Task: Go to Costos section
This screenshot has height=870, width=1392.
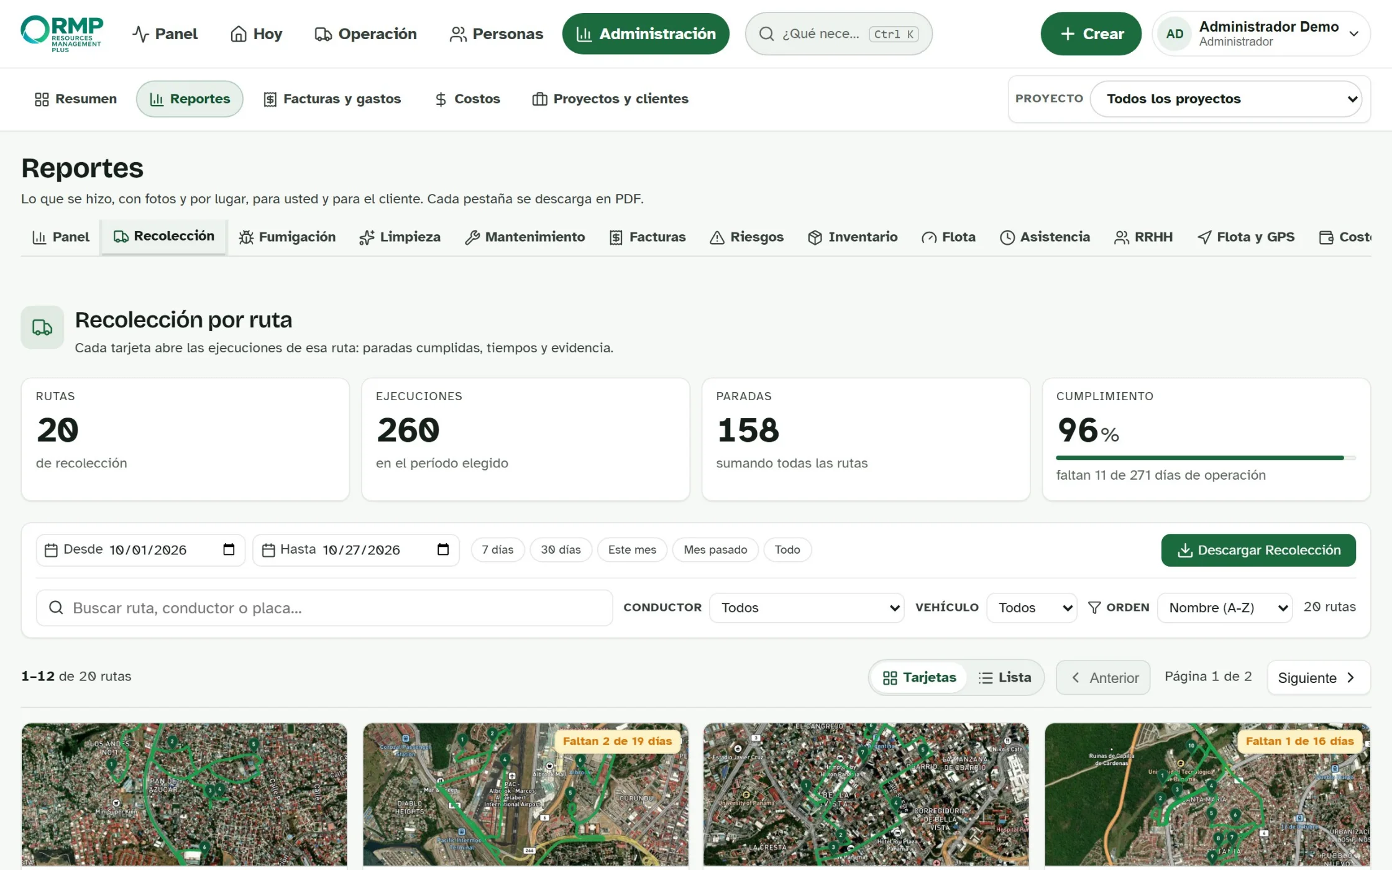Action: (467, 99)
